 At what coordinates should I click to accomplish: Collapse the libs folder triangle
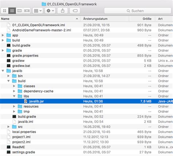pos(14,96)
